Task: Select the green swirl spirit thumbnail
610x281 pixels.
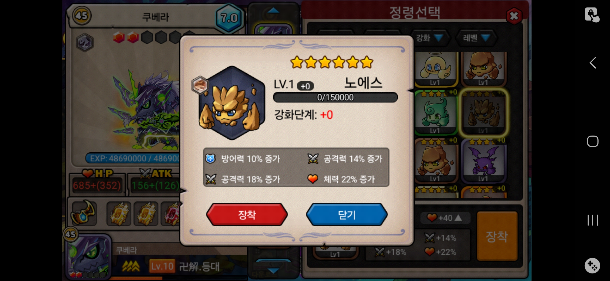Action: point(435,112)
